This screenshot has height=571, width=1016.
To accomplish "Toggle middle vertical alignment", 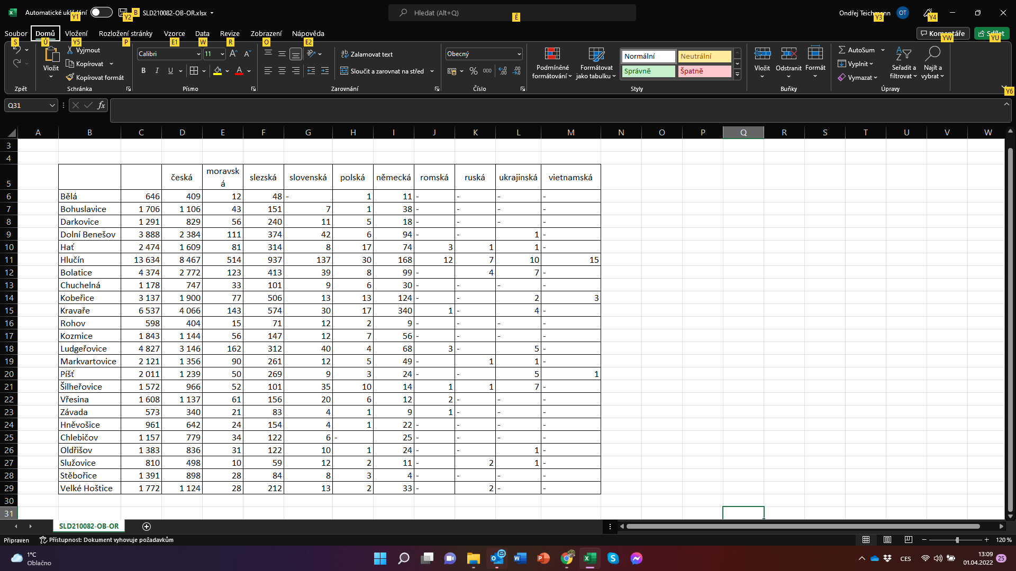I will coord(282,54).
